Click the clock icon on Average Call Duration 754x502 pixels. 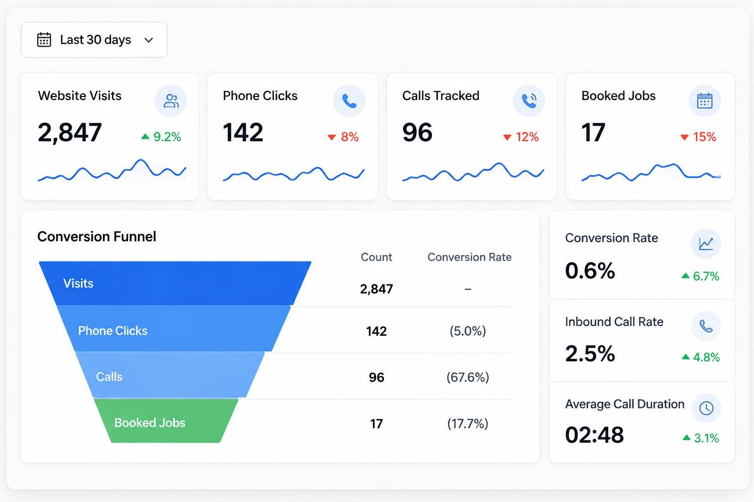click(x=706, y=408)
